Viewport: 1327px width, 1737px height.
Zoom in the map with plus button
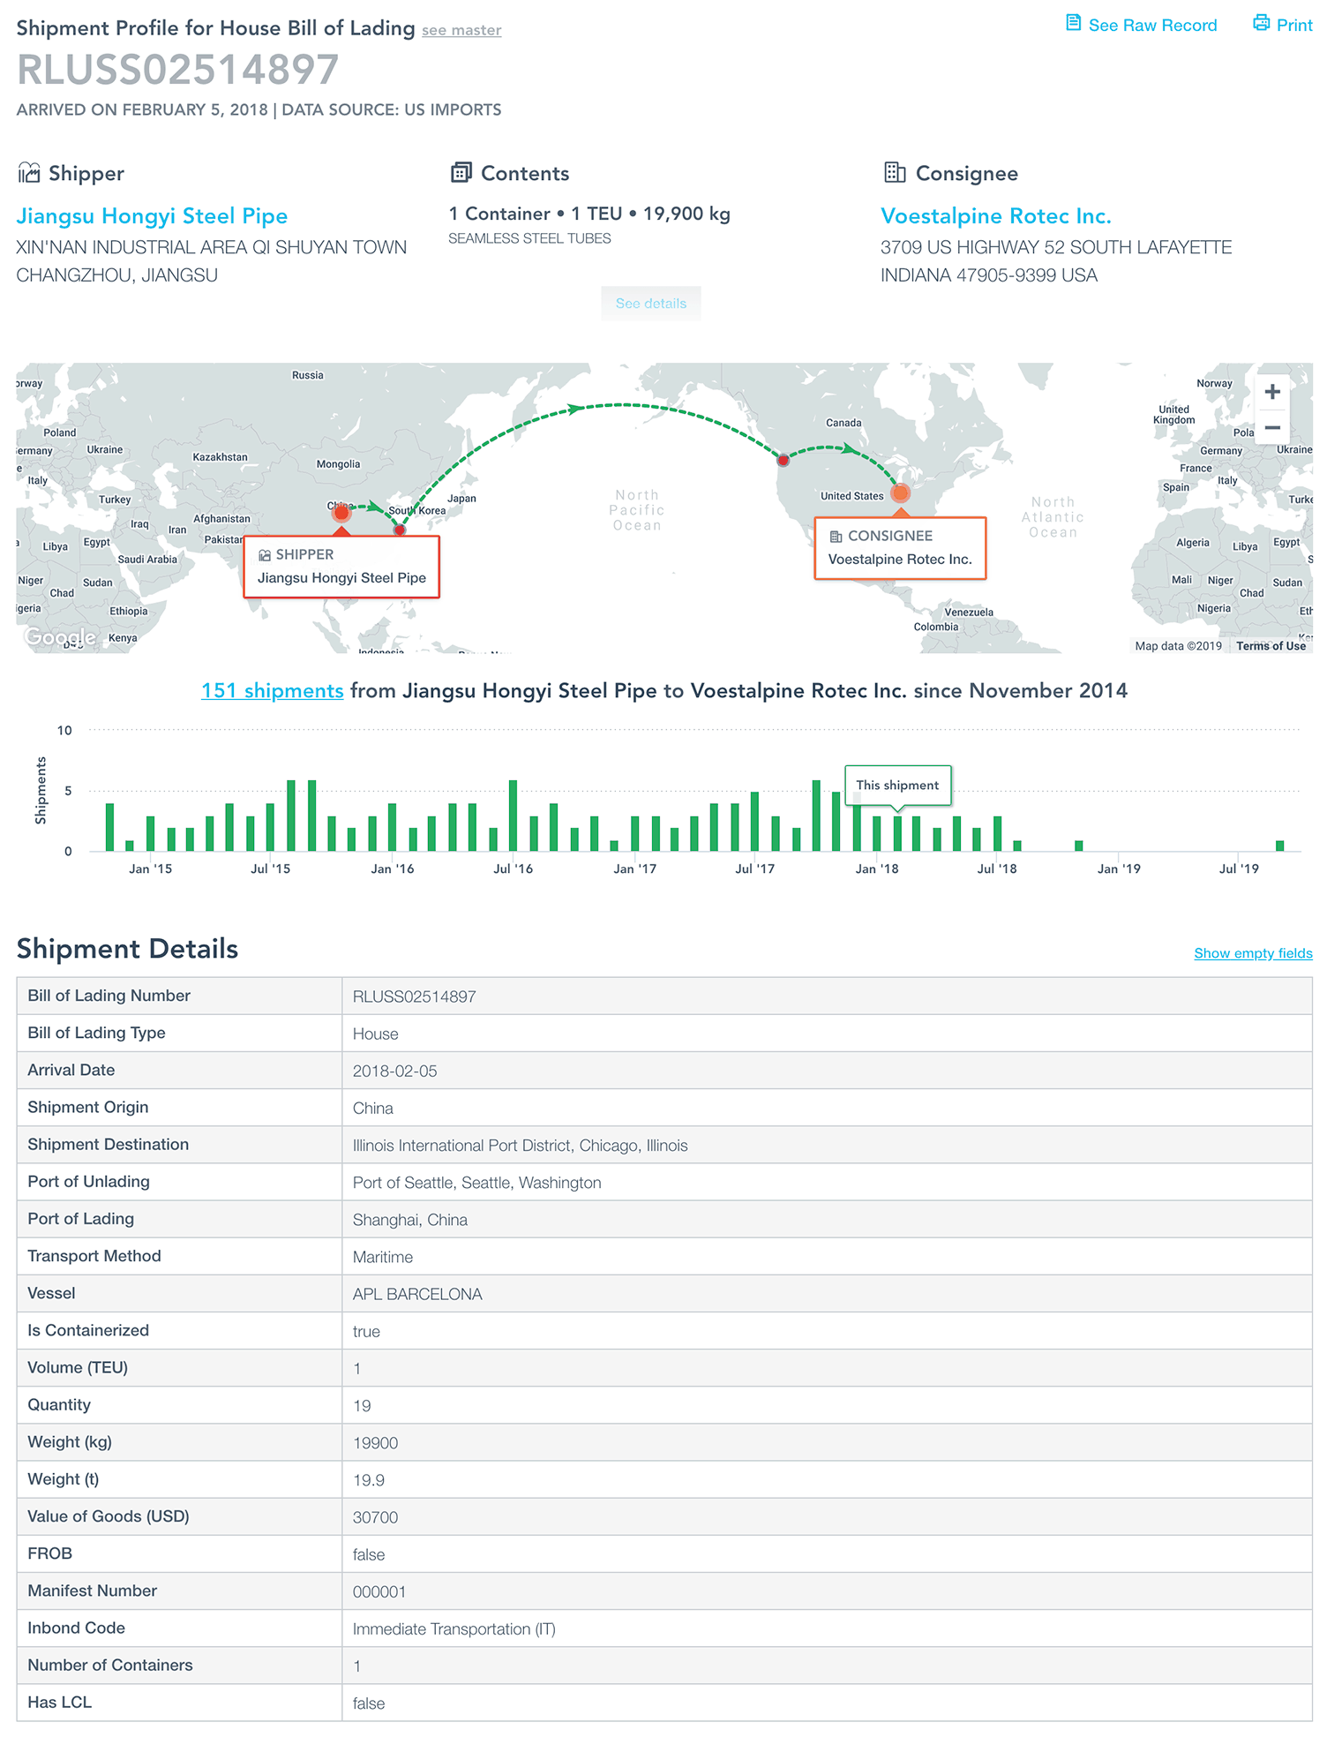[1271, 391]
